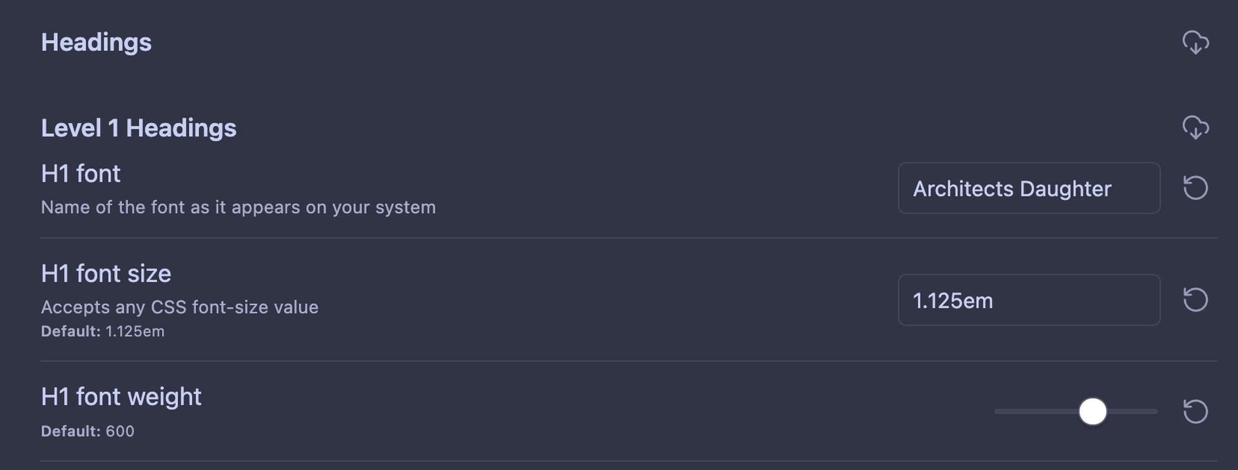Image resolution: width=1238 pixels, height=470 pixels.
Task: Click the 1.125em font size field
Action: [1028, 300]
